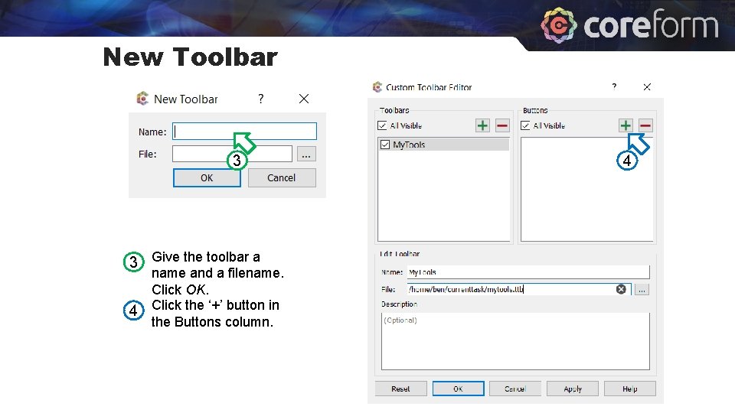Click the Help button
Image resolution: width=735 pixels, height=413 pixels.
[x=629, y=389]
